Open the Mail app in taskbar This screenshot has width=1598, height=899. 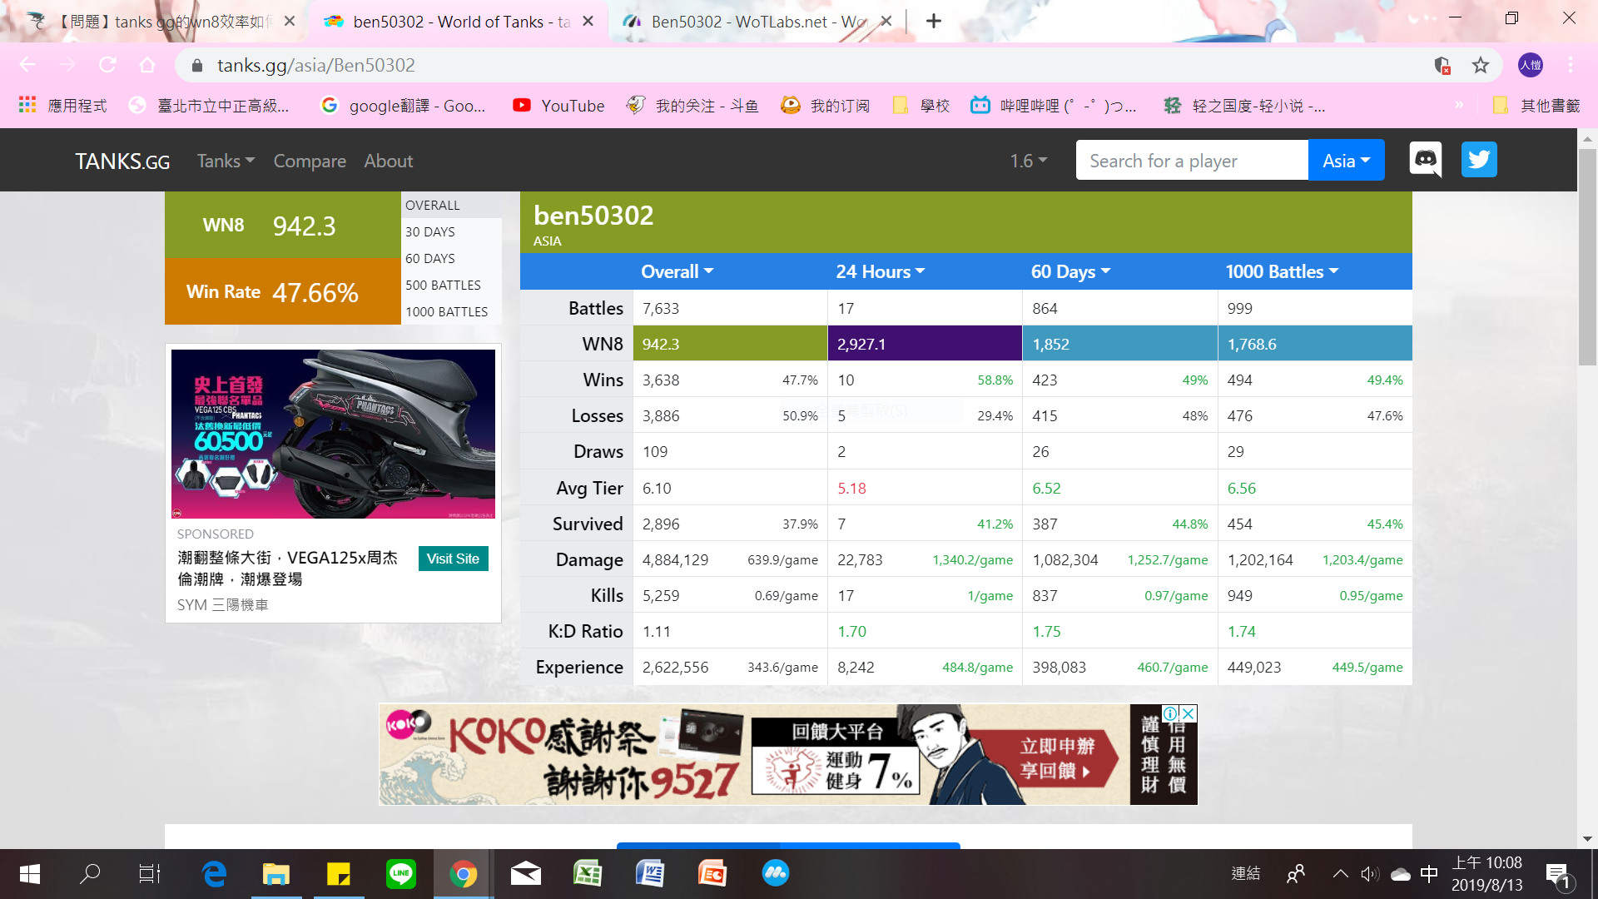point(525,873)
